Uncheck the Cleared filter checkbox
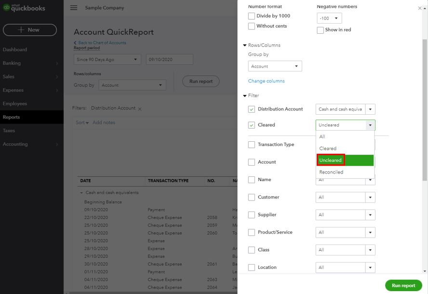This screenshot has width=428, height=294. coord(252,125)
